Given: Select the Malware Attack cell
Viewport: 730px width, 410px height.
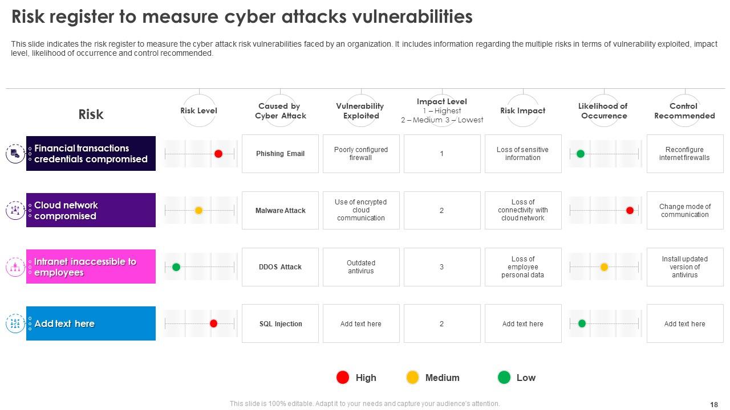Looking at the screenshot, I should [x=280, y=211].
